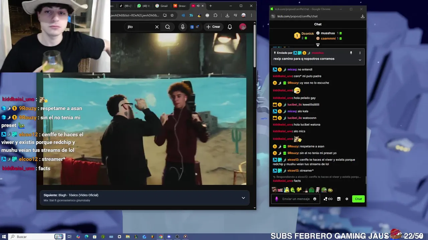
Task: Click the download icon in Kick chat window
Action: [362, 16]
